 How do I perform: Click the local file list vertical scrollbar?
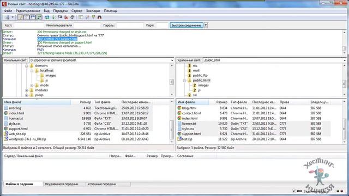point(172,122)
